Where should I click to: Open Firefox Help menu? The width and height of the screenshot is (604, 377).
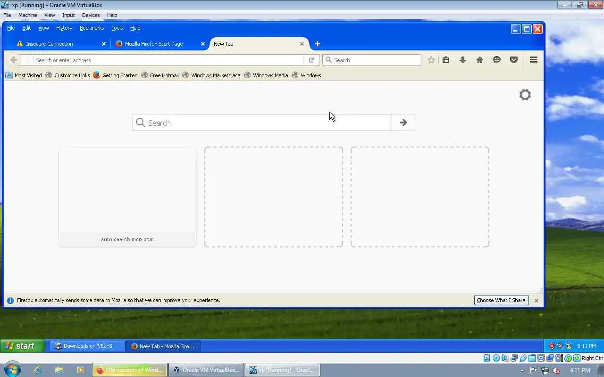point(135,28)
